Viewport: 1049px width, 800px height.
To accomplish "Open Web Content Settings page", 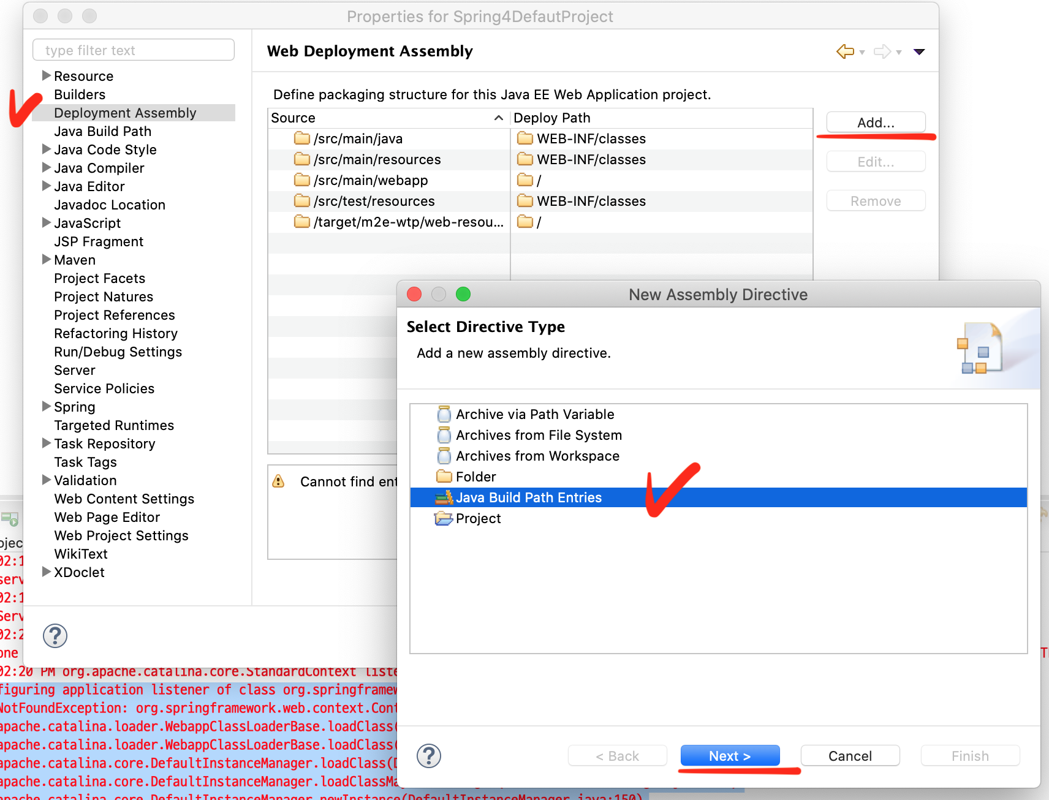I will [x=124, y=499].
